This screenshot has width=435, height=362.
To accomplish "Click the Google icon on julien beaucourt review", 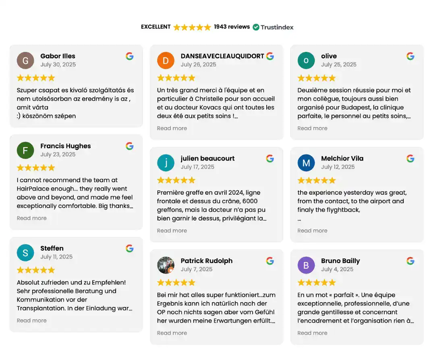I will click(270, 158).
